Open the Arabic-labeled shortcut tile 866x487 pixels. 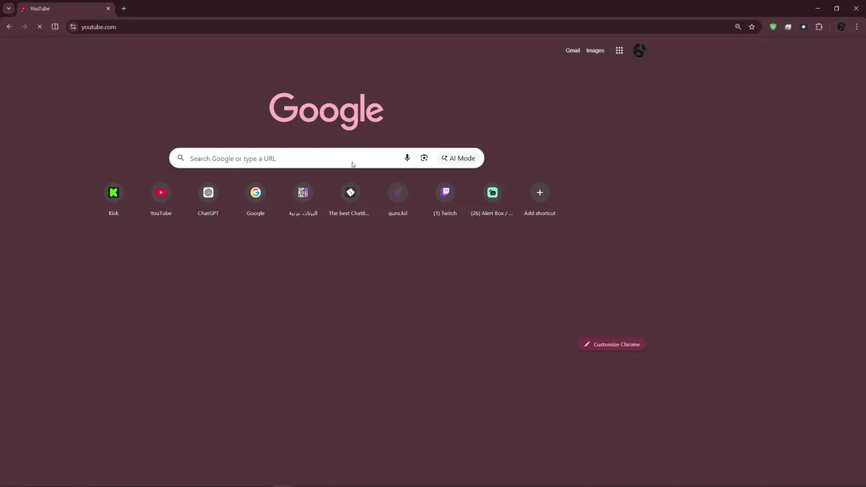[x=303, y=200]
